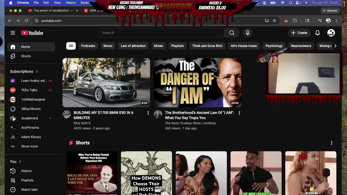Open the YouTube hamburger guide menu
This screenshot has height=195, width=347.
[x=13, y=33]
